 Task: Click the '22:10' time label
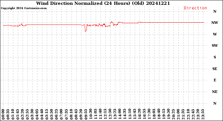pyautogui.click(x=188, y=114)
